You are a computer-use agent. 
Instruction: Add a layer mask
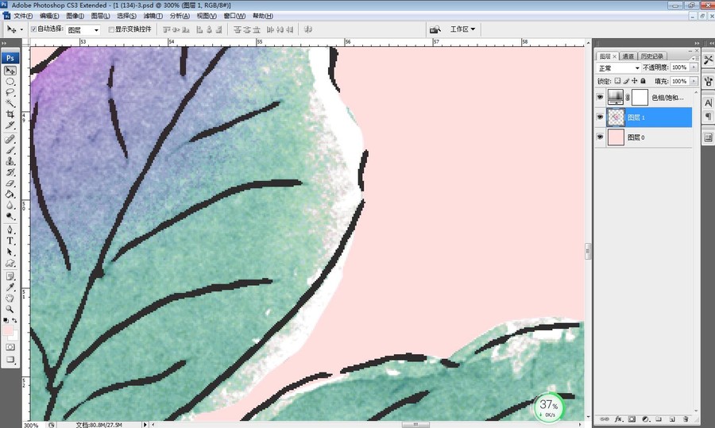(x=632, y=419)
